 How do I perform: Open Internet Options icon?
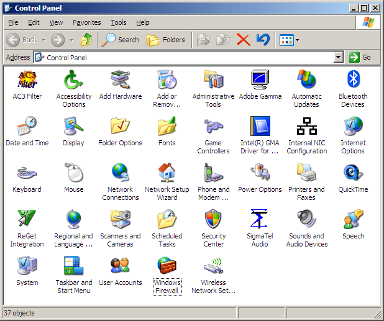[353, 126]
